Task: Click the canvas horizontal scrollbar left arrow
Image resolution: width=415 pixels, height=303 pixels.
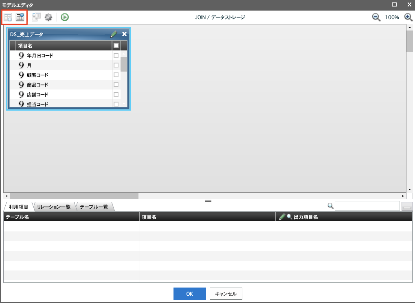Action: point(7,196)
